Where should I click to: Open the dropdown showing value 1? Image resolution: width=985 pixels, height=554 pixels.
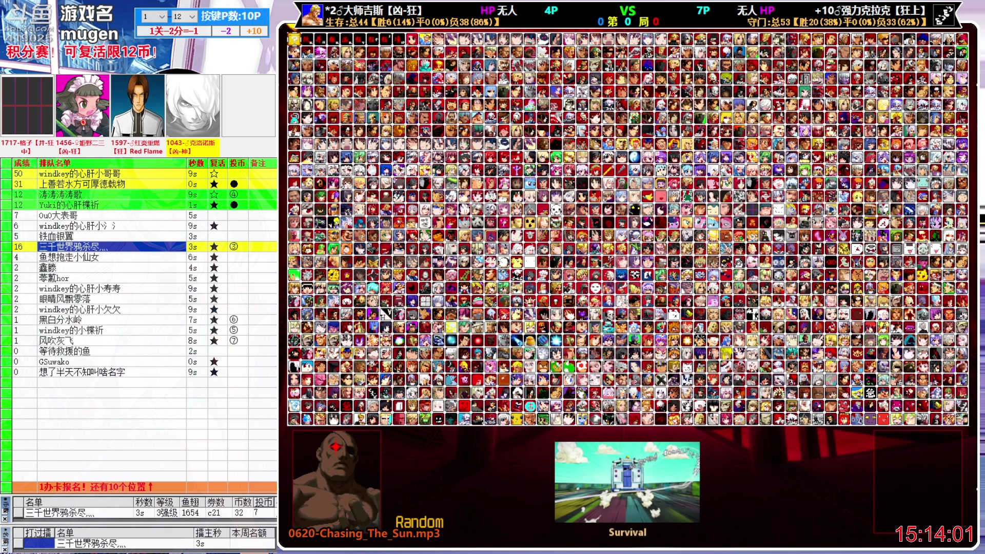point(154,16)
